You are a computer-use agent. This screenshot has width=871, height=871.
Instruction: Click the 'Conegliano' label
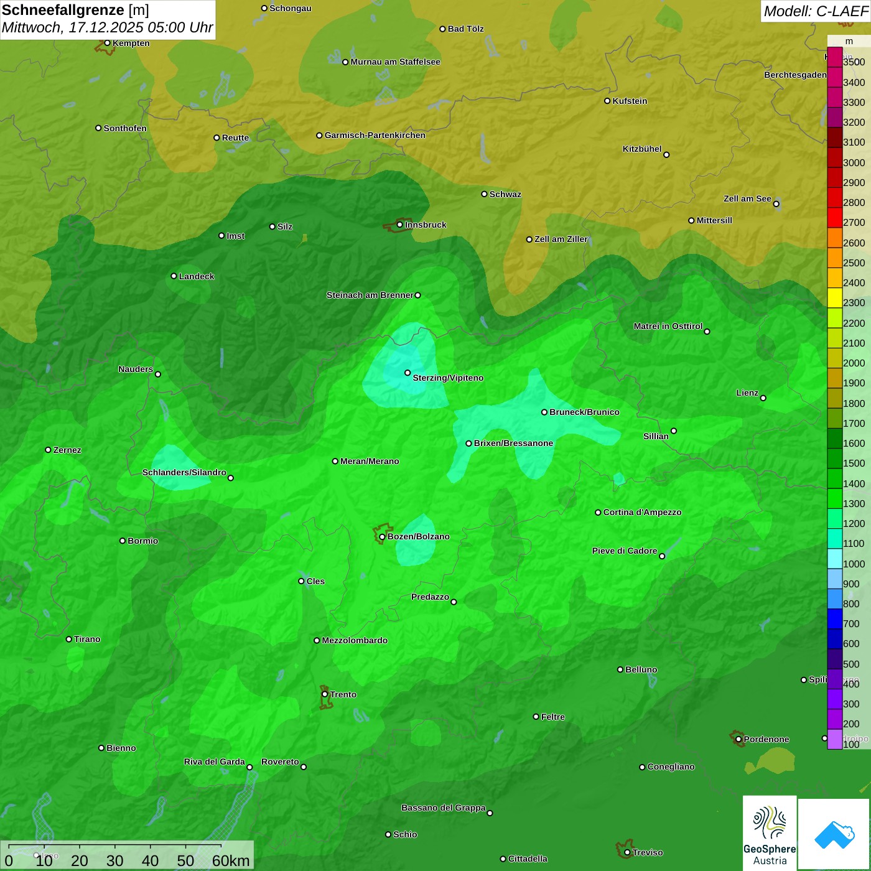point(671,767)
